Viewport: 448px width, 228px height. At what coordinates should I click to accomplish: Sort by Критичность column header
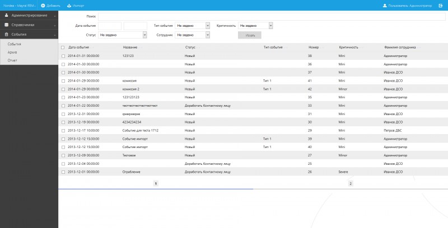point(348,47)
